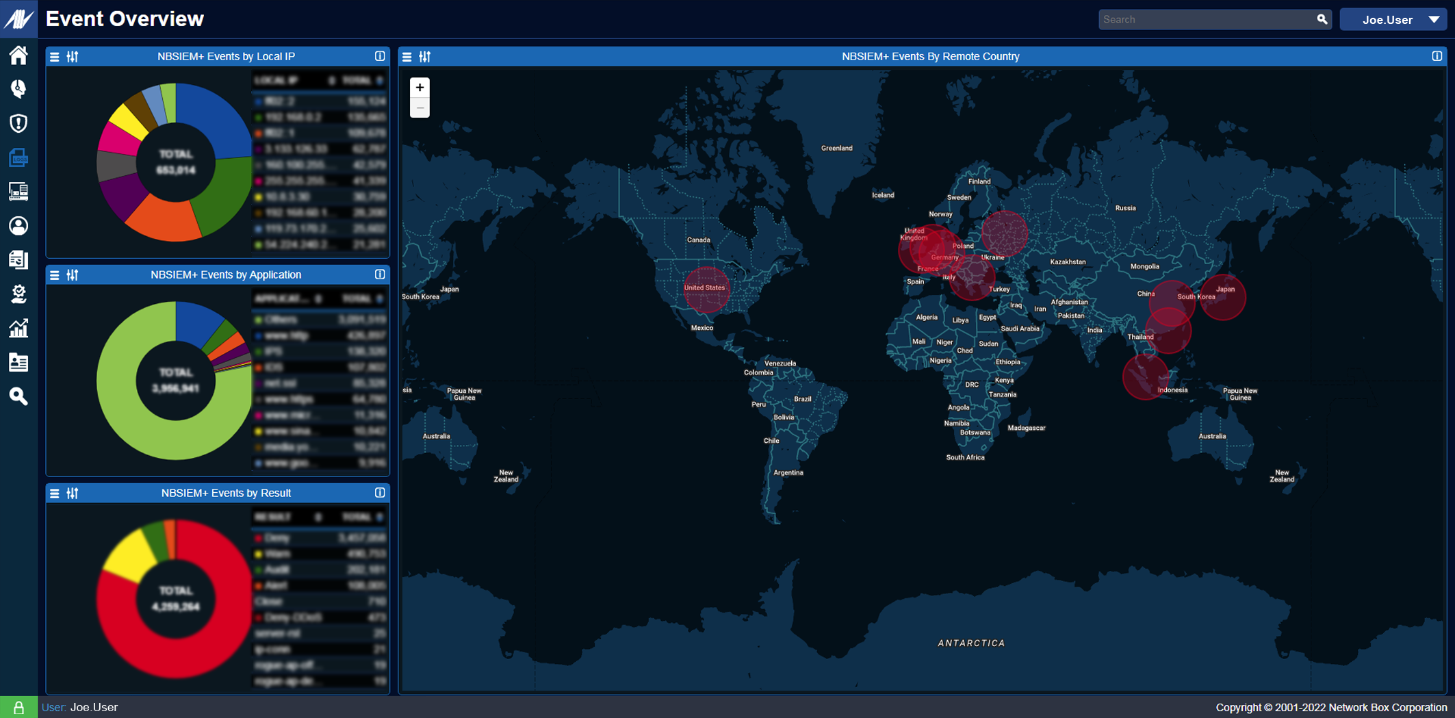Click the Italy event bubble on map

(x=972, y=277)
